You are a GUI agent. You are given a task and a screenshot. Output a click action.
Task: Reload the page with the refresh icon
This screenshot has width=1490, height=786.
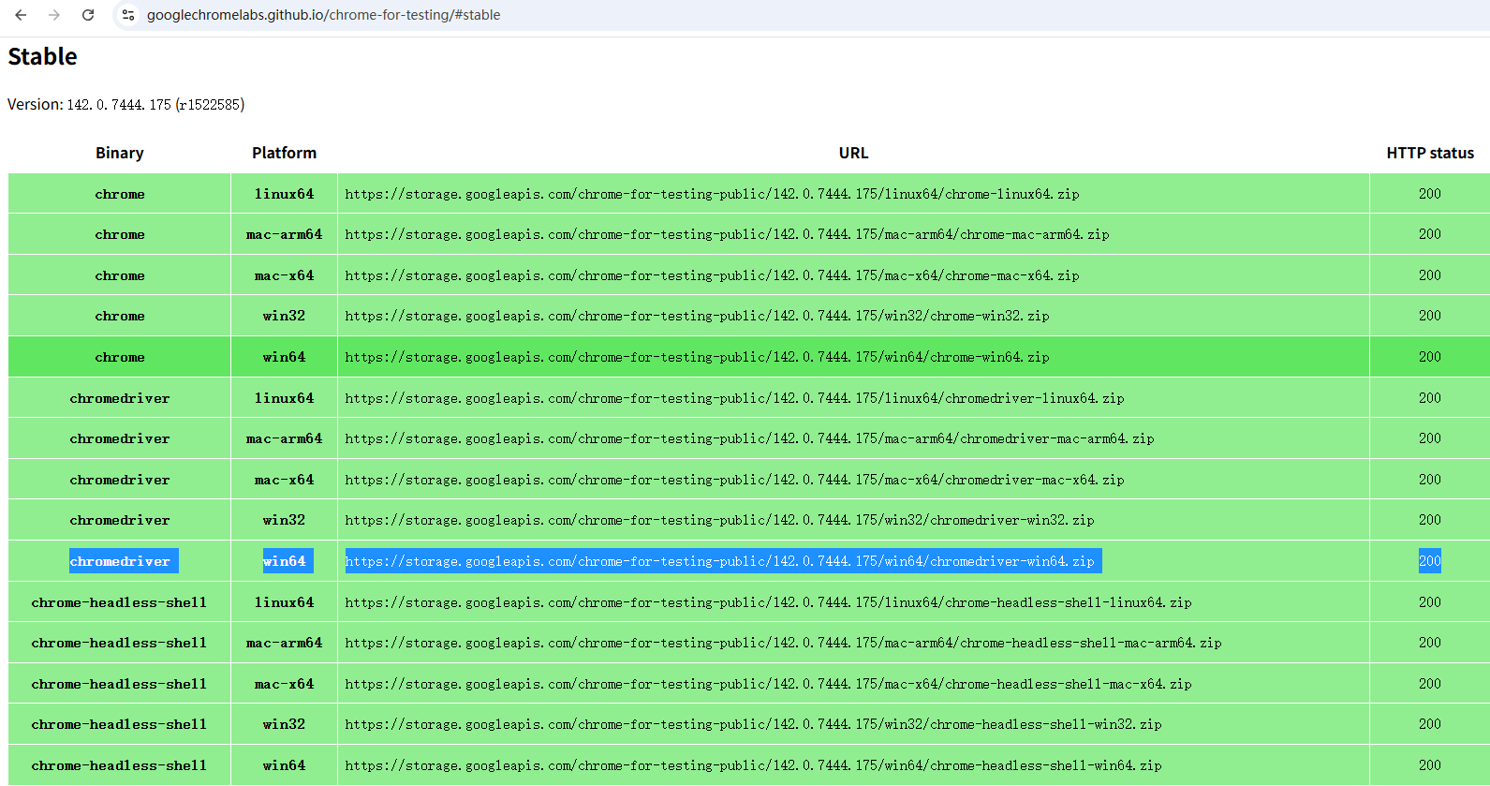(88, 15)
